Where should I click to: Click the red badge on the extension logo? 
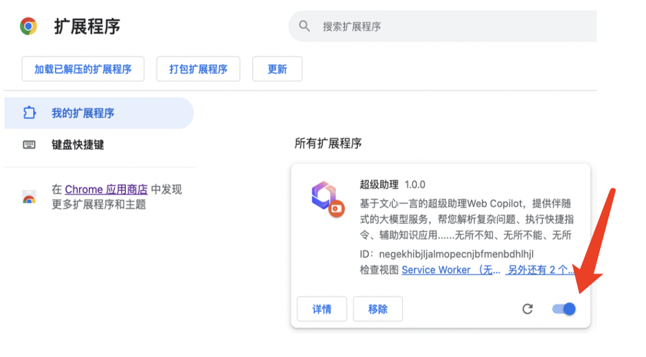(x=335, y=209)
